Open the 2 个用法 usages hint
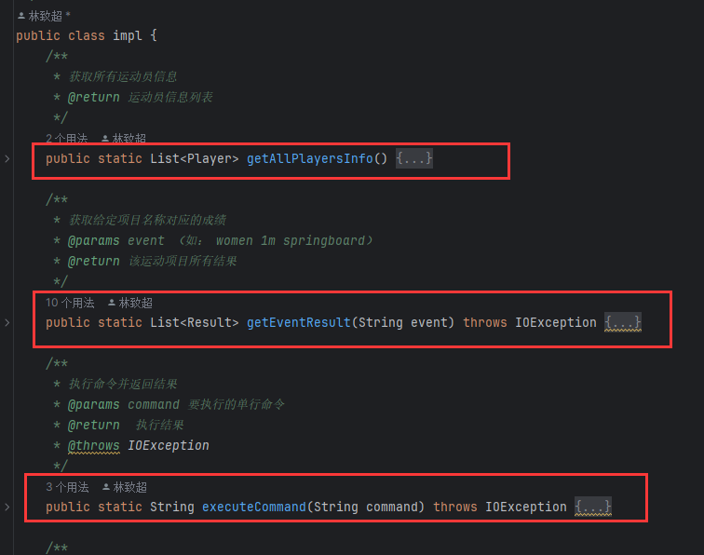The height and width of the screenshot is (555, 704). [67, 139]
